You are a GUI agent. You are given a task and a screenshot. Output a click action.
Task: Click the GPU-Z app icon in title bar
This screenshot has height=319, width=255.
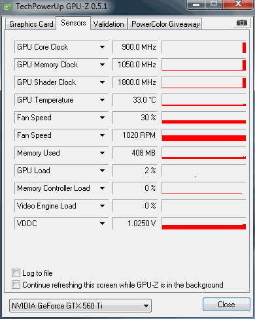pyautogui.click(x=8, y=7)
